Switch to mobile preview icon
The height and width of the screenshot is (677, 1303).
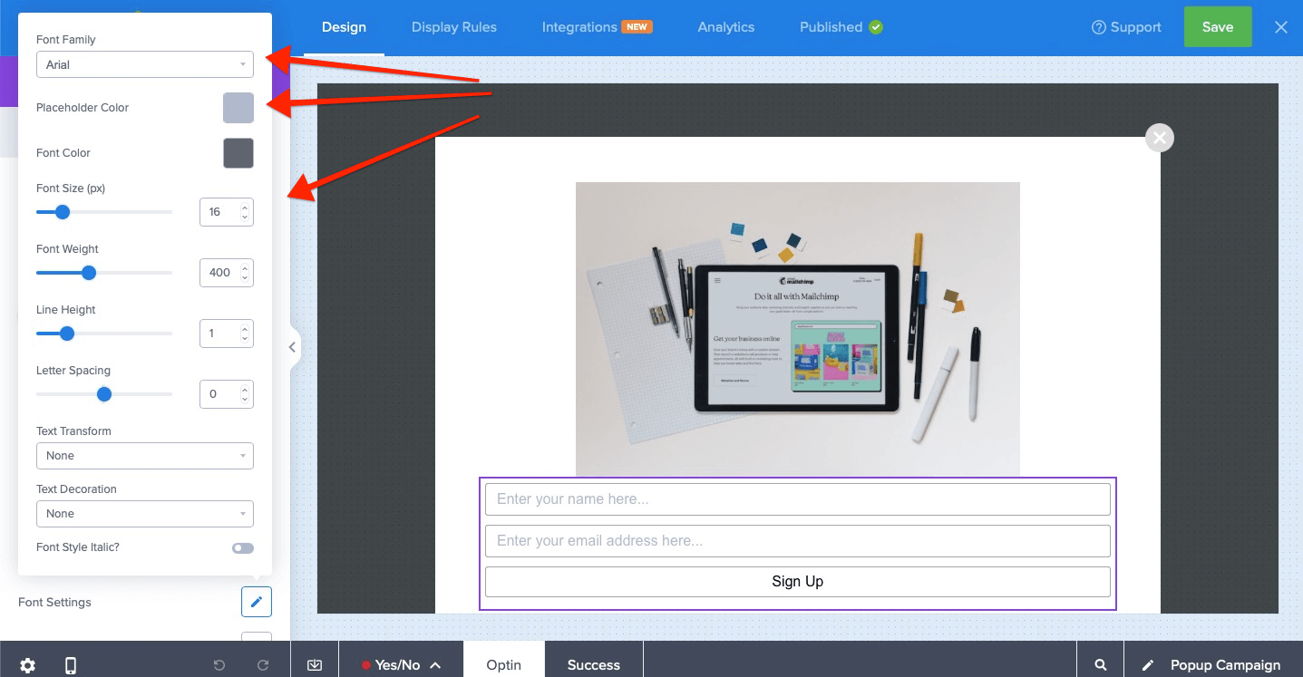pos(70,664)
